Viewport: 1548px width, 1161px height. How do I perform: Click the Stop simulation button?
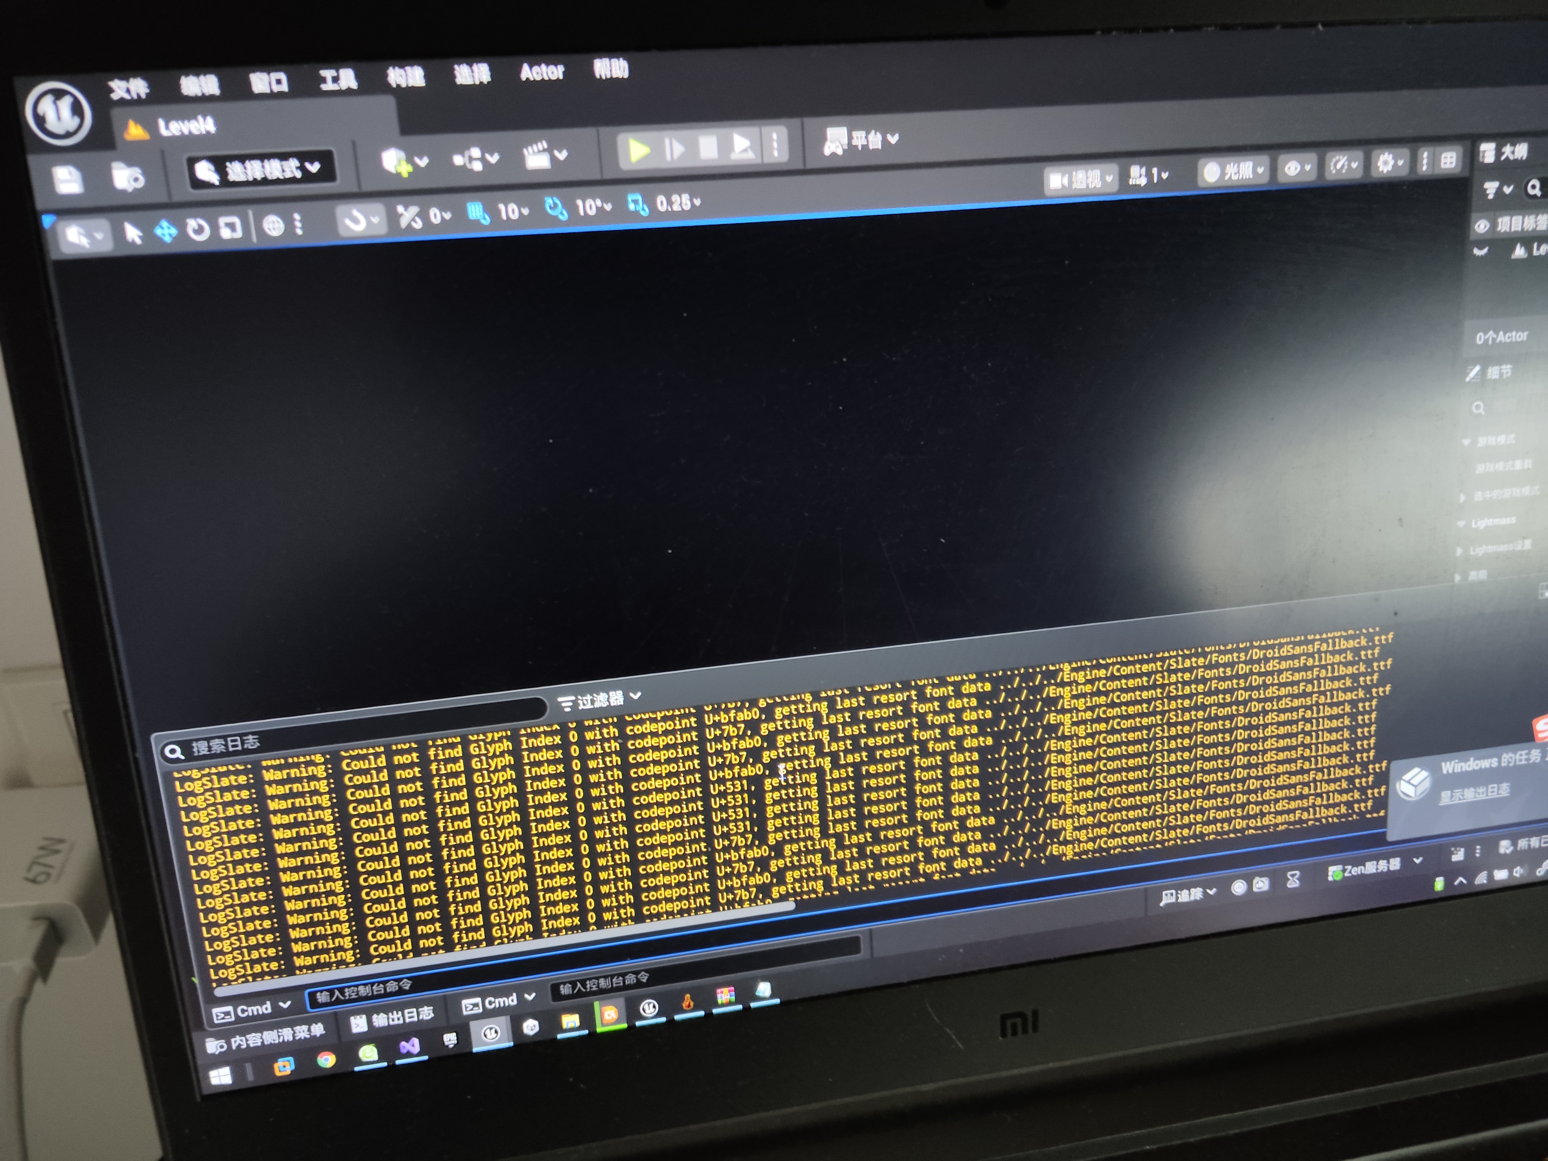pos(708,147)
